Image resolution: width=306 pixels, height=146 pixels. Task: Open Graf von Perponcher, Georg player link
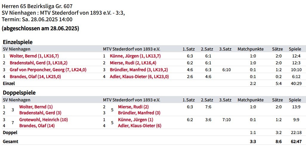[x=48, y=70]
